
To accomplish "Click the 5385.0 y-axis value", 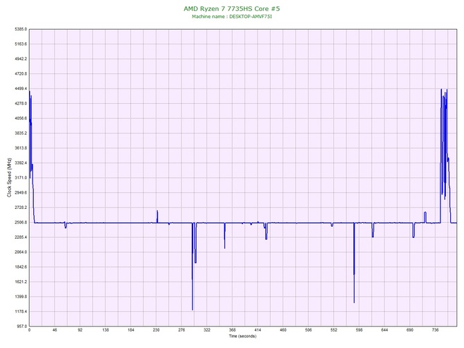I will point(21,29).
